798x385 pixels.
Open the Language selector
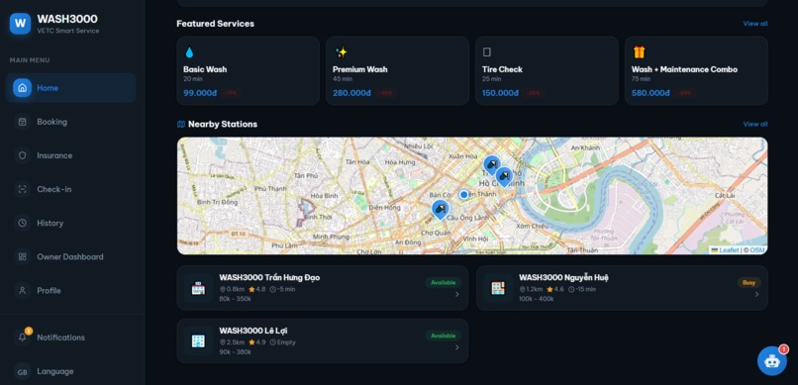pyautogui.click(x=70, y=371)
